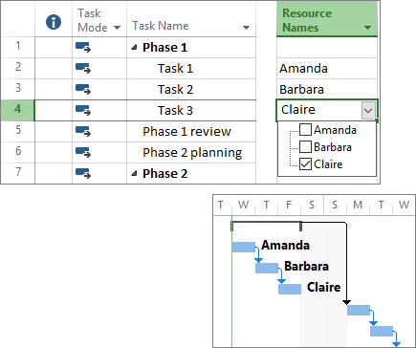Click the task mode icon in row 2
Viewport: 416px width, 348px height.
(83, 68)
